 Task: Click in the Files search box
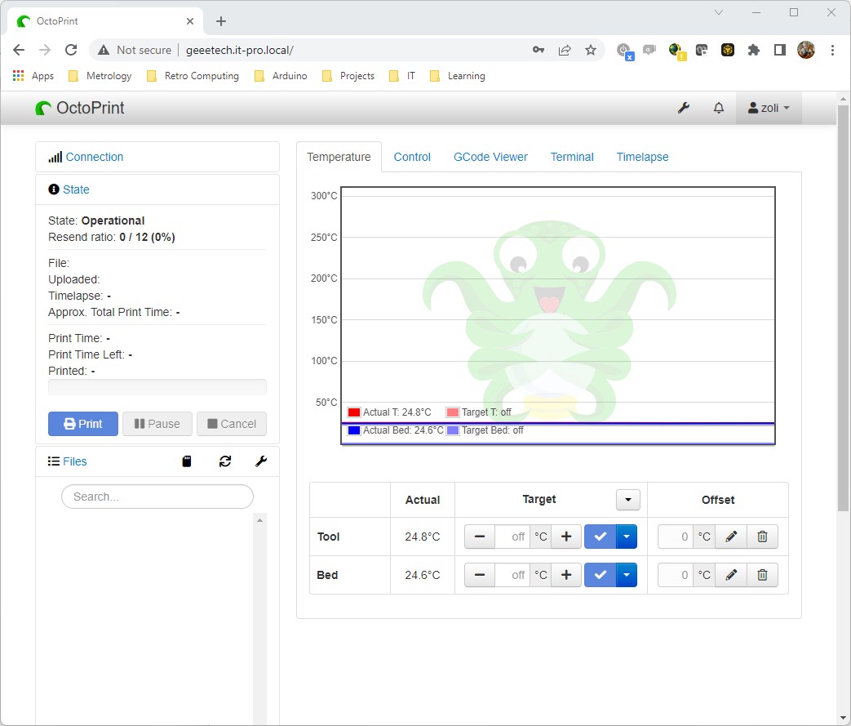(157, 497)
